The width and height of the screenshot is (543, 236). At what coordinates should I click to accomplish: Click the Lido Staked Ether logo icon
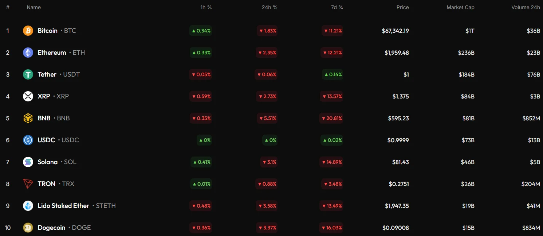(28, 206)
